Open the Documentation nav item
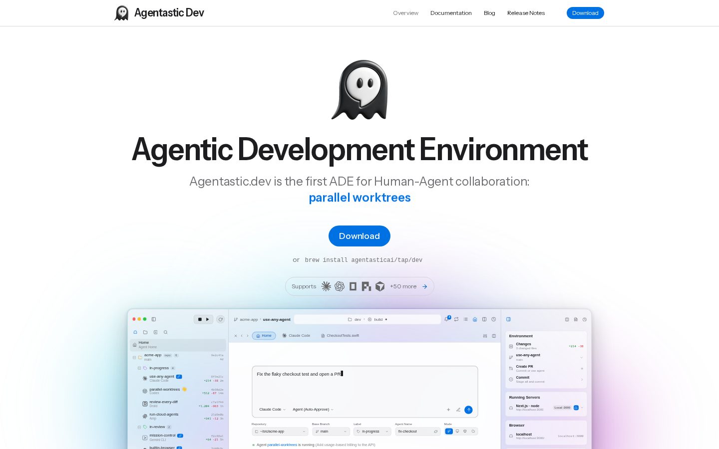Screen dimensions: 719x449 tap(451, 13)
